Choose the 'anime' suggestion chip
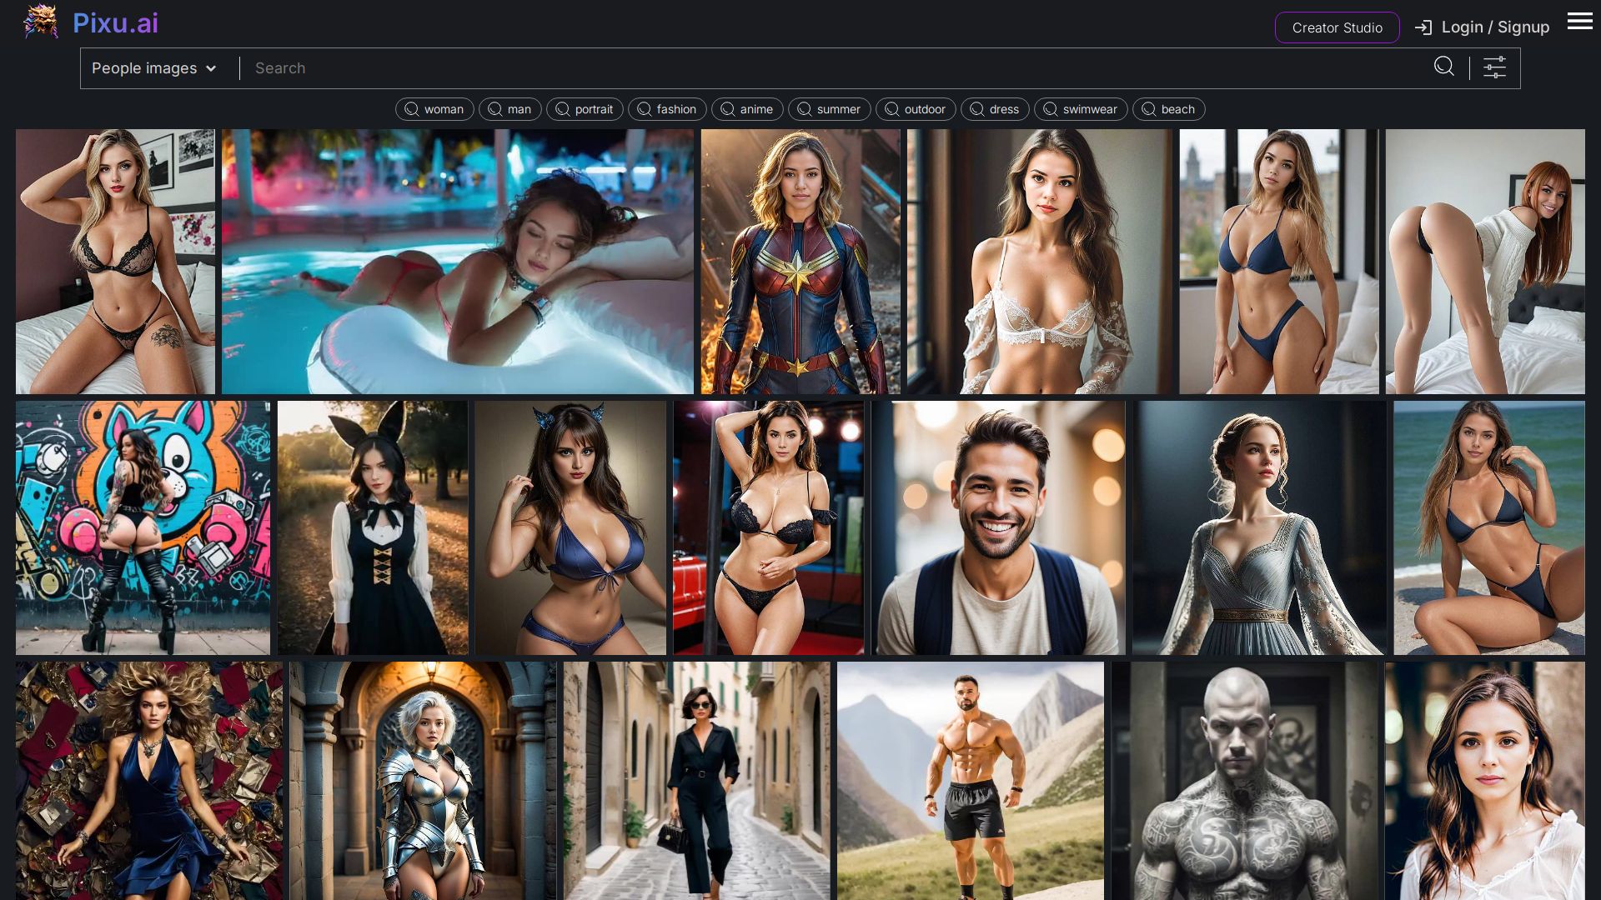Viewport: 1601px width, 900px height. [x=747, y=109]
